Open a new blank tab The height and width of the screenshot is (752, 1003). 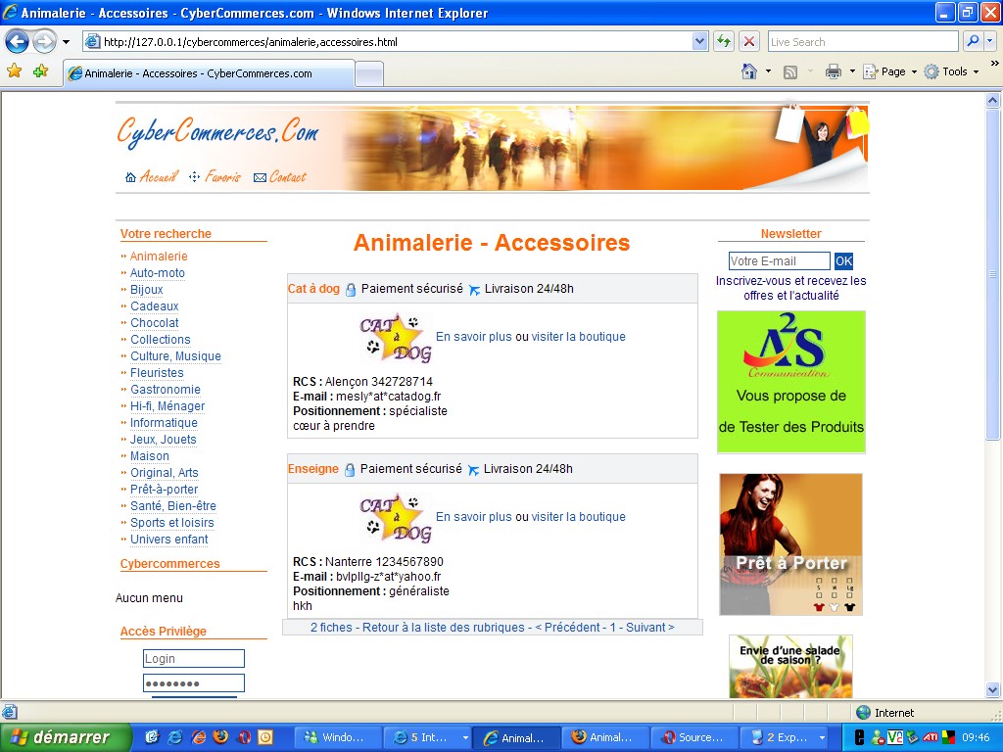click(369, 74)
